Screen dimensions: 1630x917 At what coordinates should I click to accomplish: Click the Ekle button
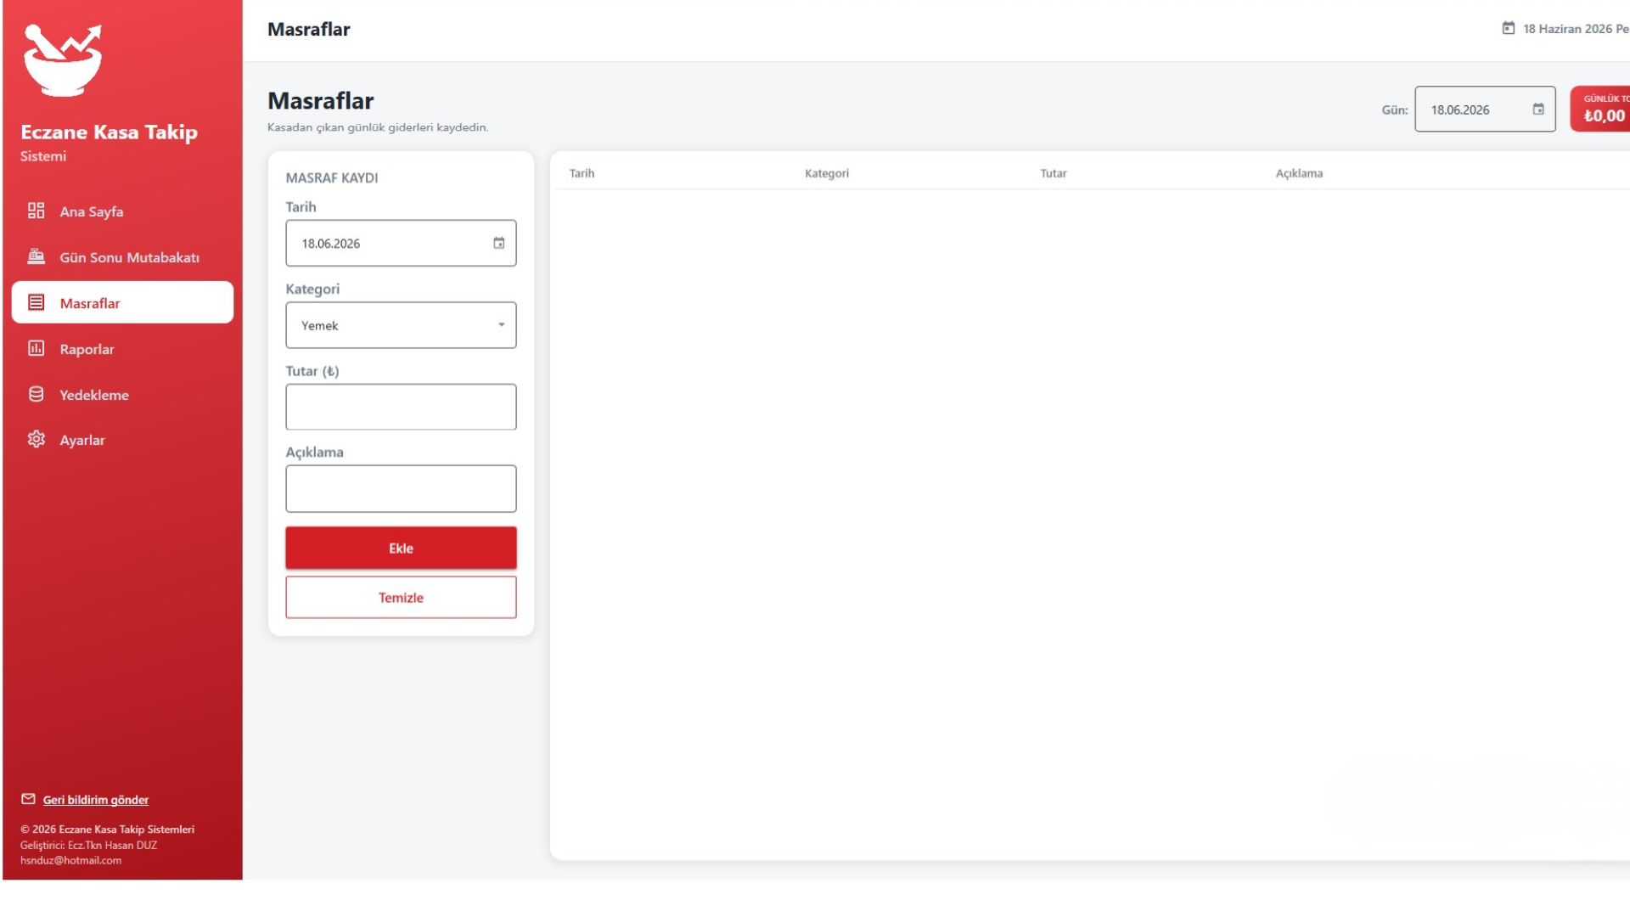point(401,548)
